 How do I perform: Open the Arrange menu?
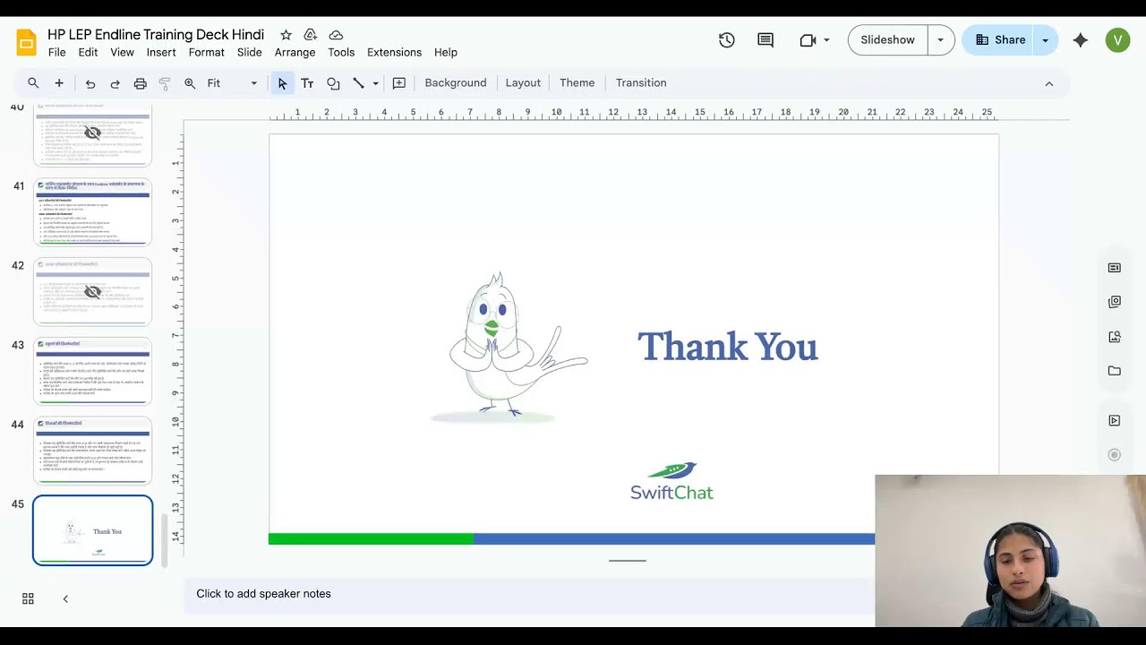(x=295, y=53)
